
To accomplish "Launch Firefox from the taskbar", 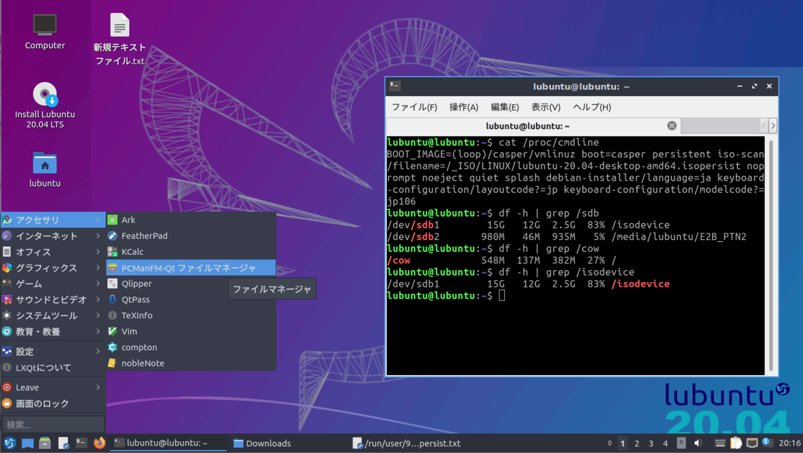I will (x=99, y=443).
